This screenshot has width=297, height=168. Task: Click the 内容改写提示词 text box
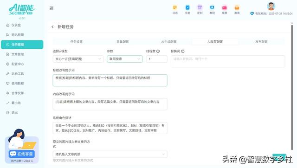(x=110, y=104)
